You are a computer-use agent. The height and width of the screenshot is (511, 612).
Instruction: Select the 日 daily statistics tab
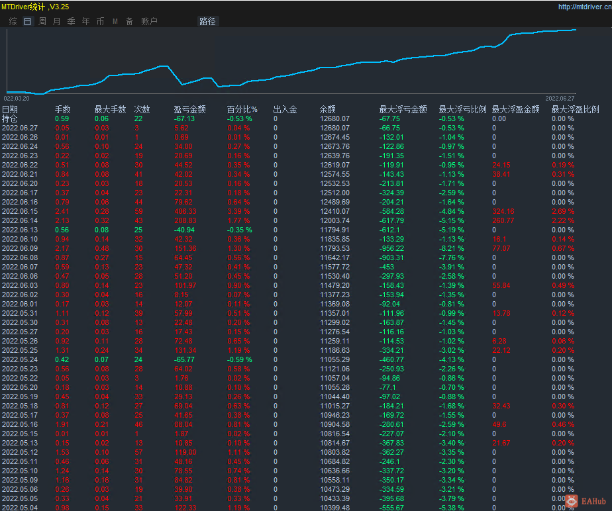click(27, 21)
